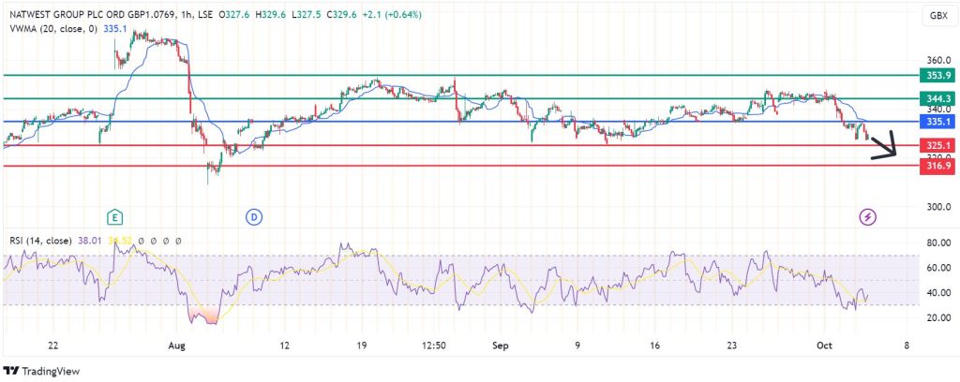Click the 300.0 price axis value
960x382 pixels.
click(x=939, y=207)
